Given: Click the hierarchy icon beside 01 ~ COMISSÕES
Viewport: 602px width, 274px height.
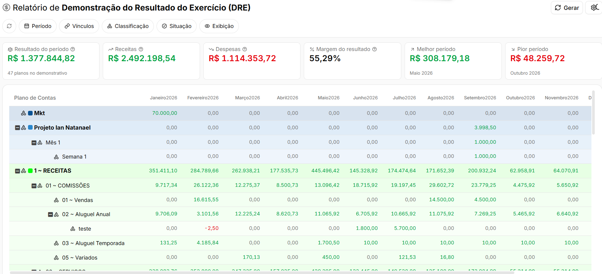Looking at the screenshot, I should 40,186.
